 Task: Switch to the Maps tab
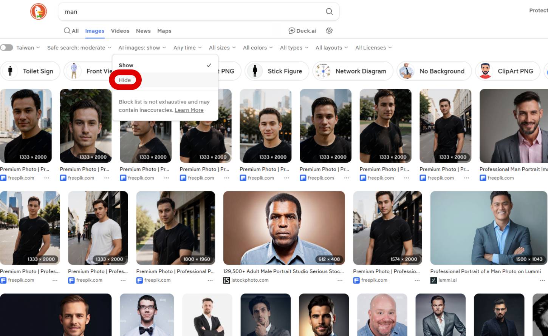tap(164, 31)
